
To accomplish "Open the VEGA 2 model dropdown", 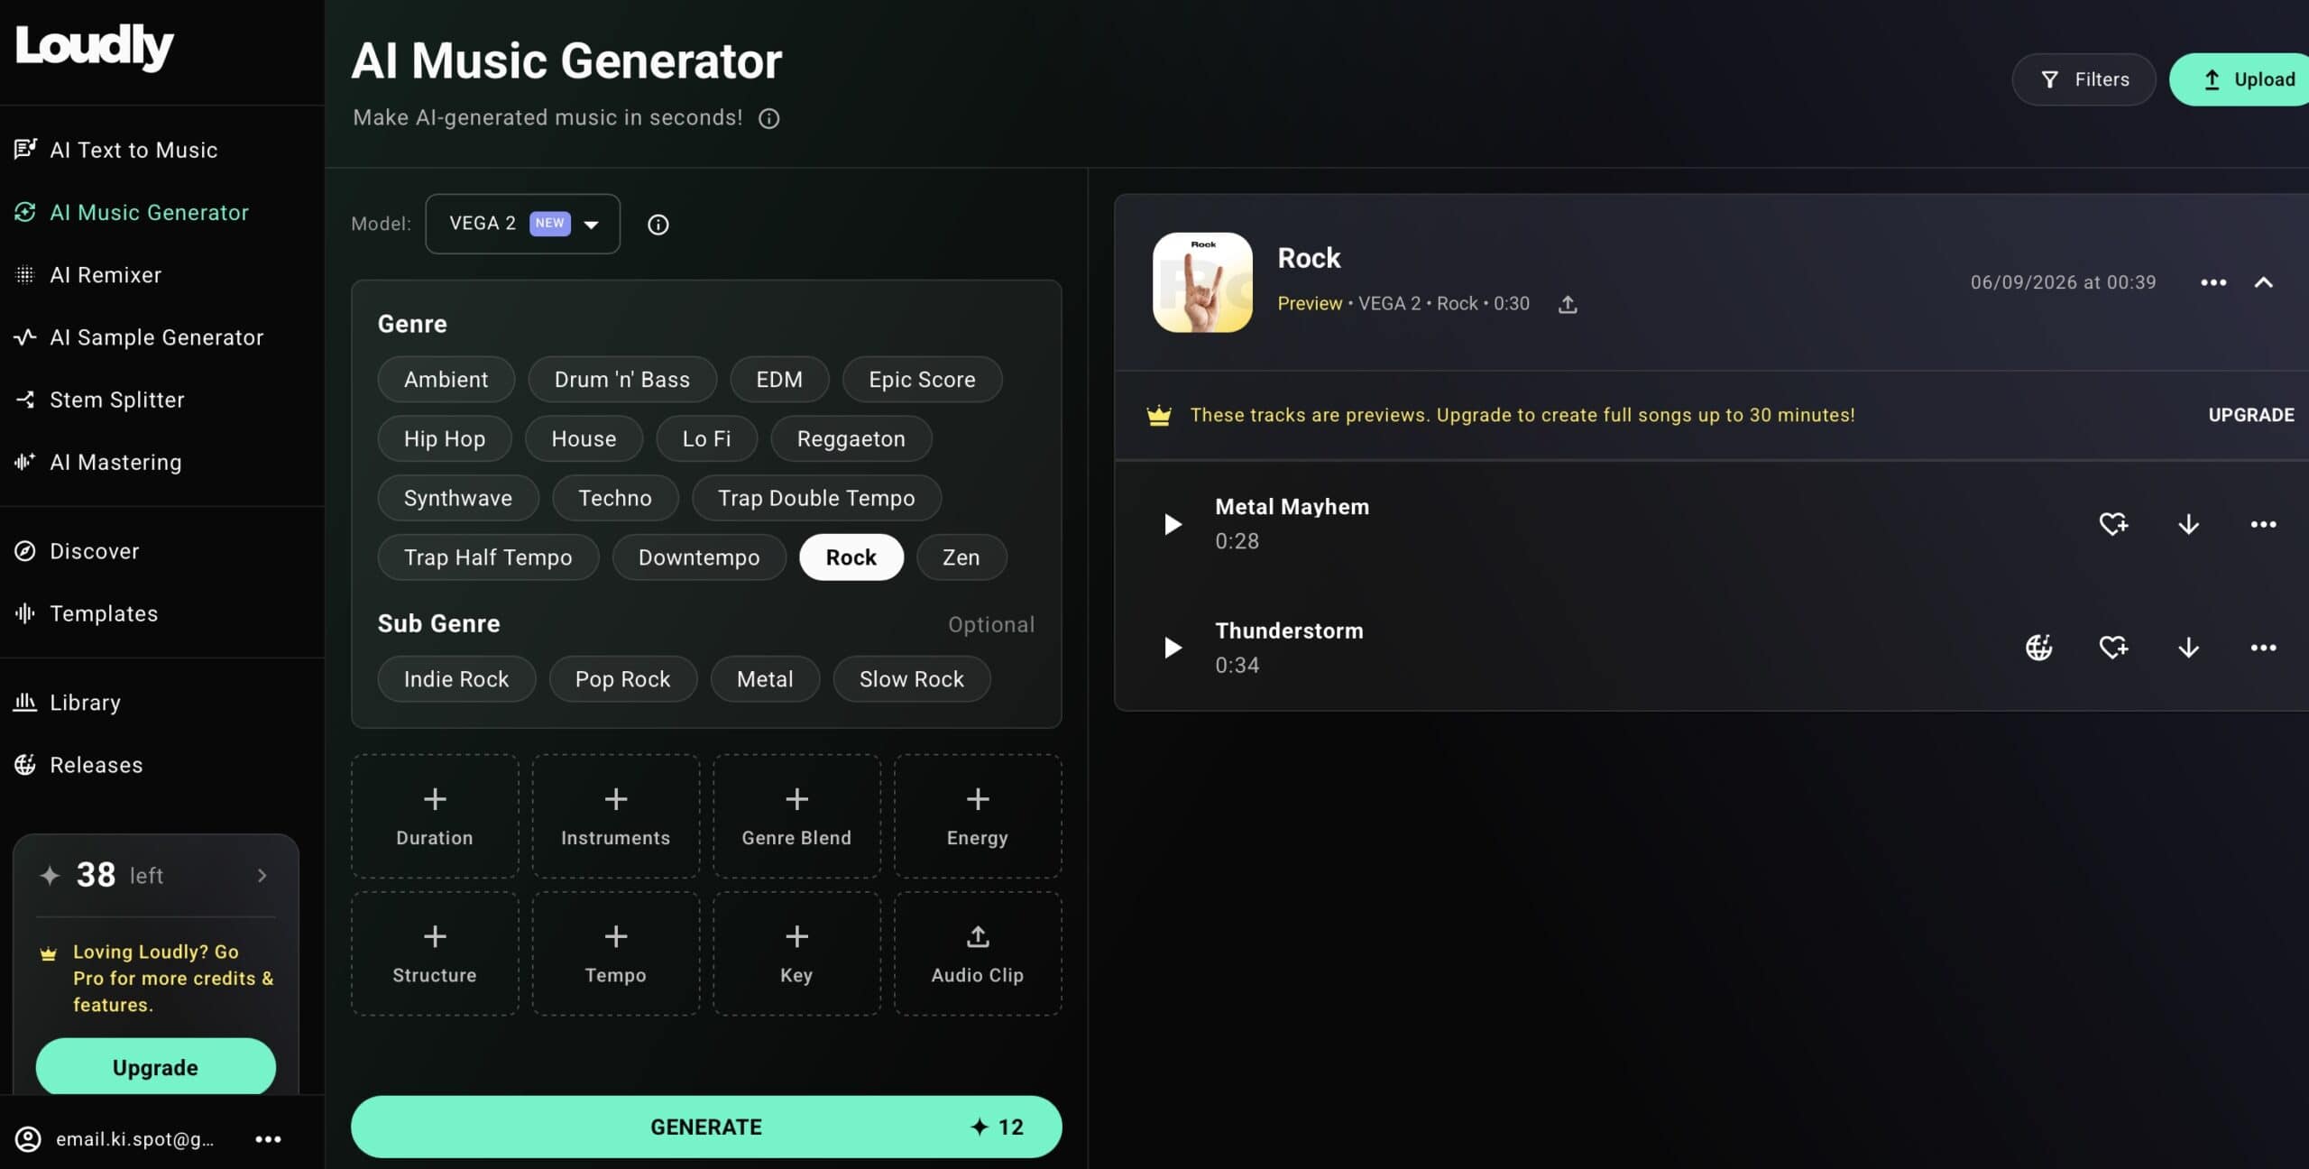I will (x=522, y=224).
